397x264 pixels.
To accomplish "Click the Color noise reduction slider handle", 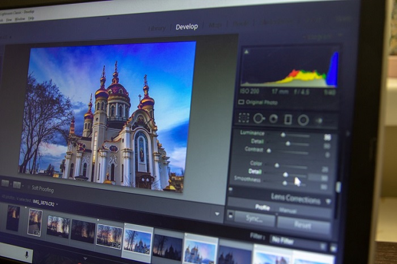I will point(277,165).
